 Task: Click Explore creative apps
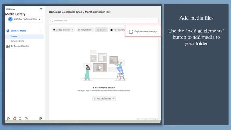pos(143,31)
